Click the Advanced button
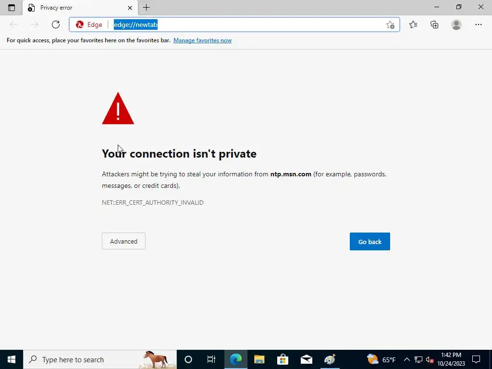This screenshot has height=369, width=492. coord(123,241)
